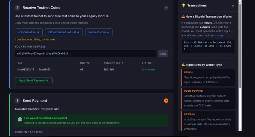Image resolution: width=255 pixels, height=137 pixels.
Task: Open coinfaucet.eu faucet link
Action: coord(28,32)
